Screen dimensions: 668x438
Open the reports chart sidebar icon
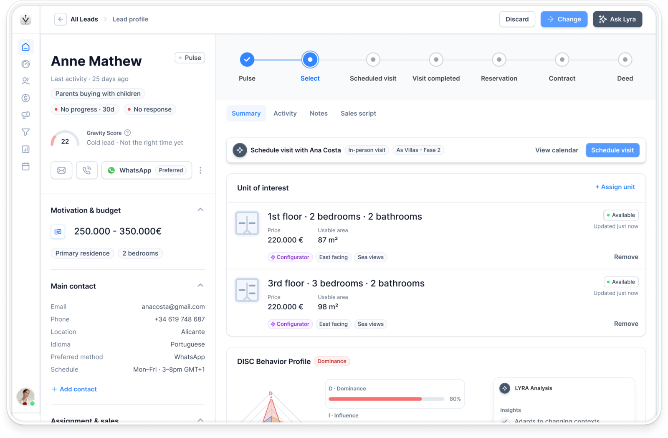pos(25,149)
